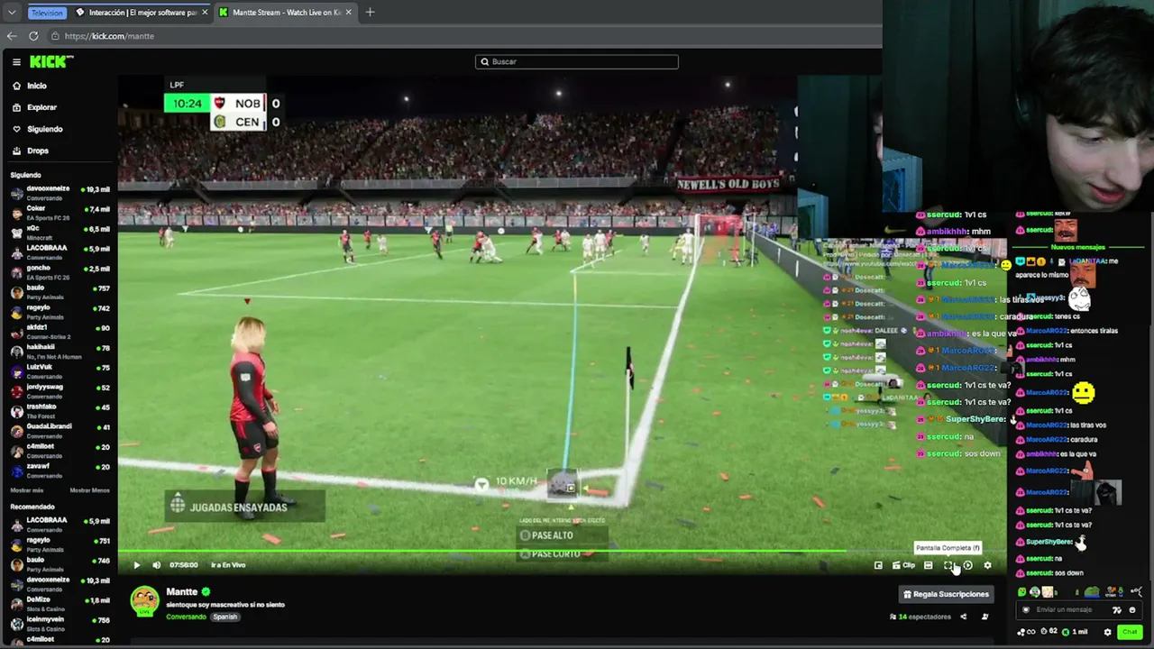This screenshot has width=1154, height=649.
Task: Click the circular play icon beside fullscreen
Action: point(967,565)
